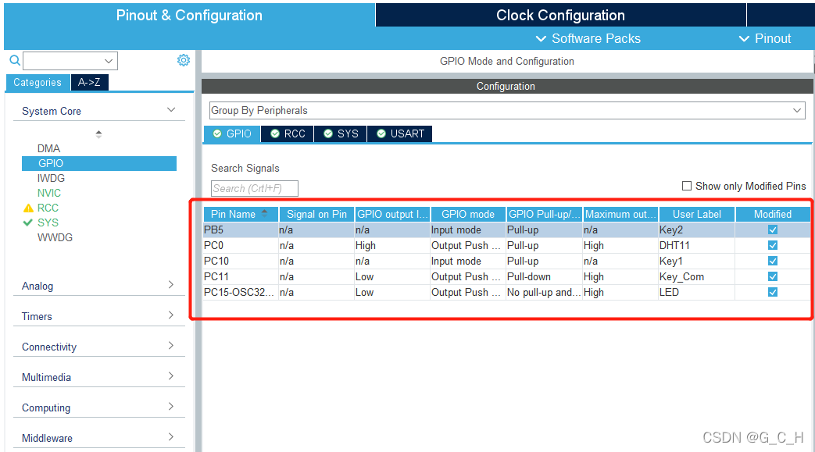Click the small collapse arrow above DMA
Viewport: 815px width, 452px height.
98,134
